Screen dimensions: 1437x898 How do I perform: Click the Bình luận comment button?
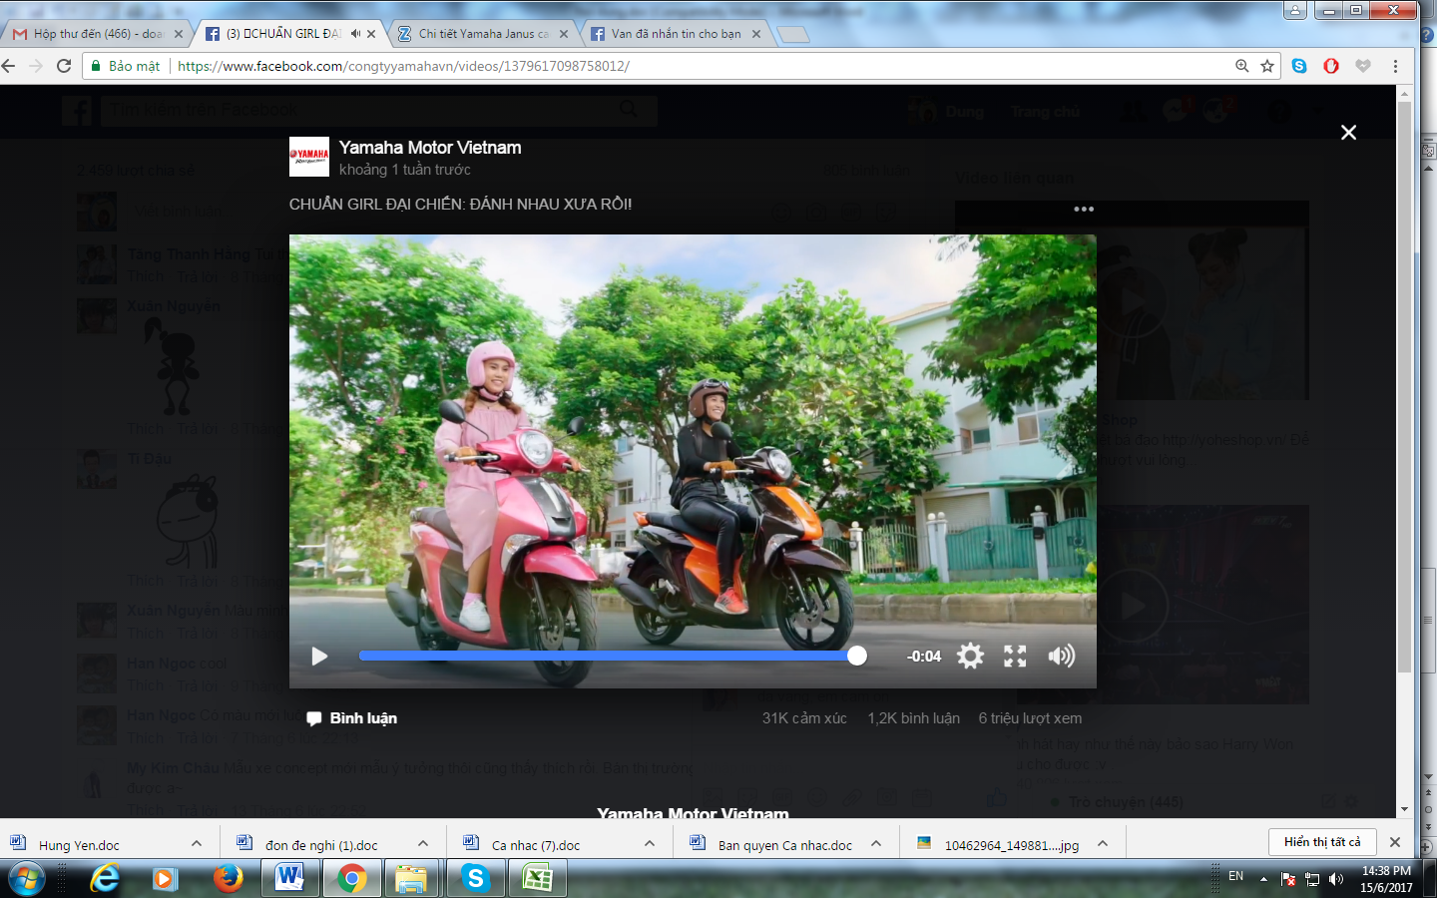352,718
